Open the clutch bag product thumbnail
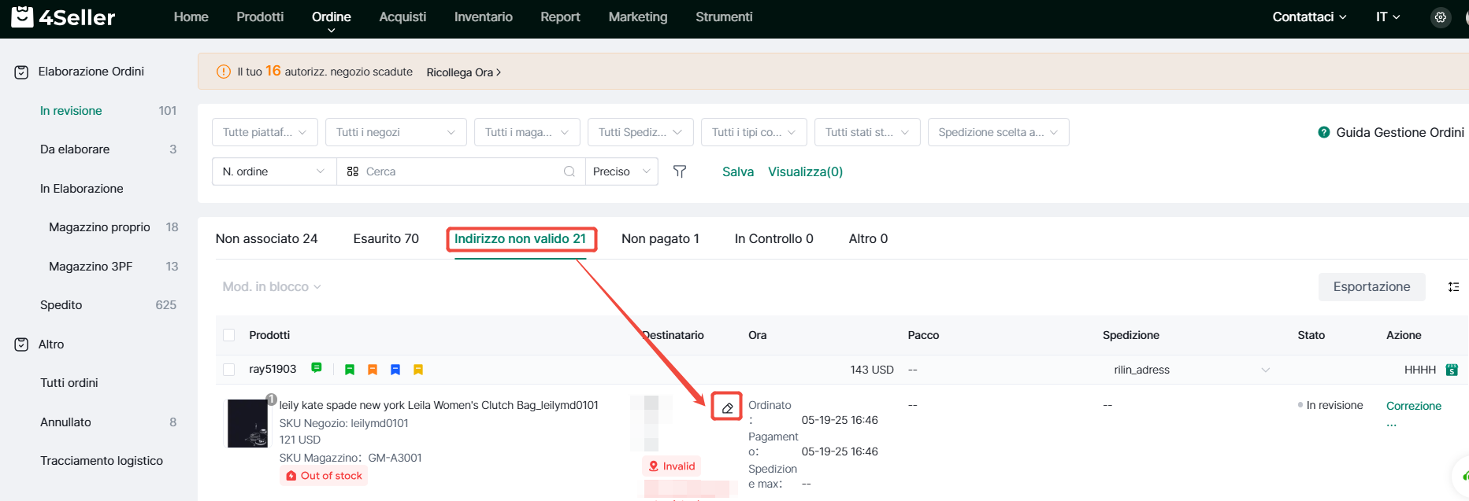The width and height of the screenshot is (1469, 501). point(247,423)
